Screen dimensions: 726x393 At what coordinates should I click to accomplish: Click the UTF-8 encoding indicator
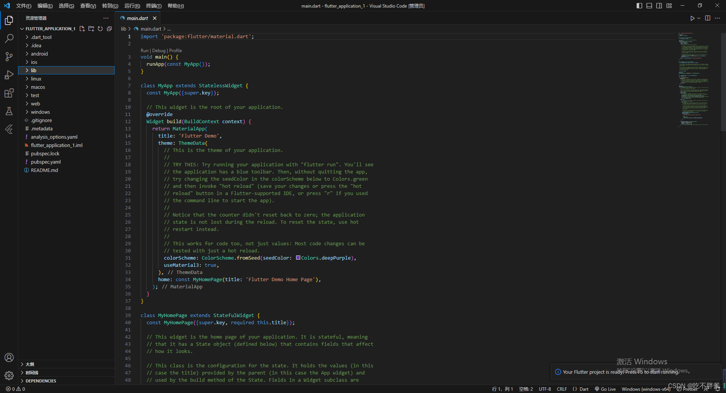(x=545, y=389)
